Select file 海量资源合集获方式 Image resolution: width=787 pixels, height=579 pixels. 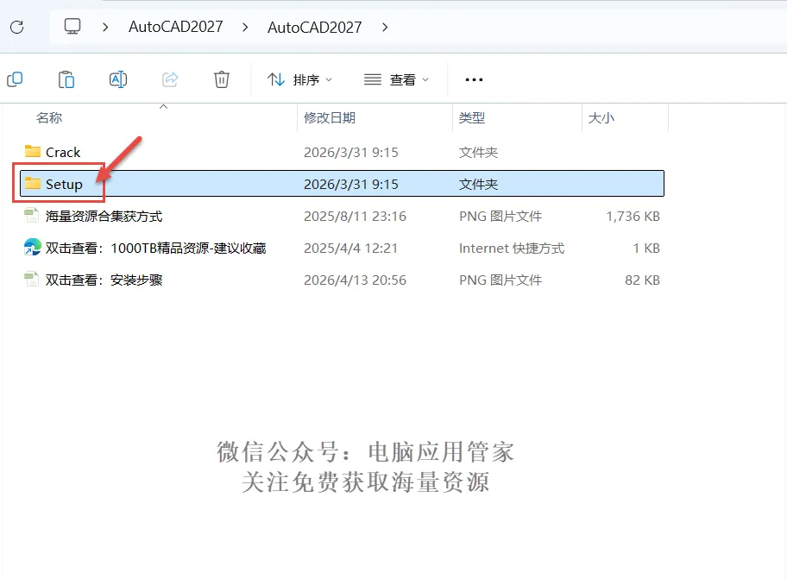click(104, 217)
